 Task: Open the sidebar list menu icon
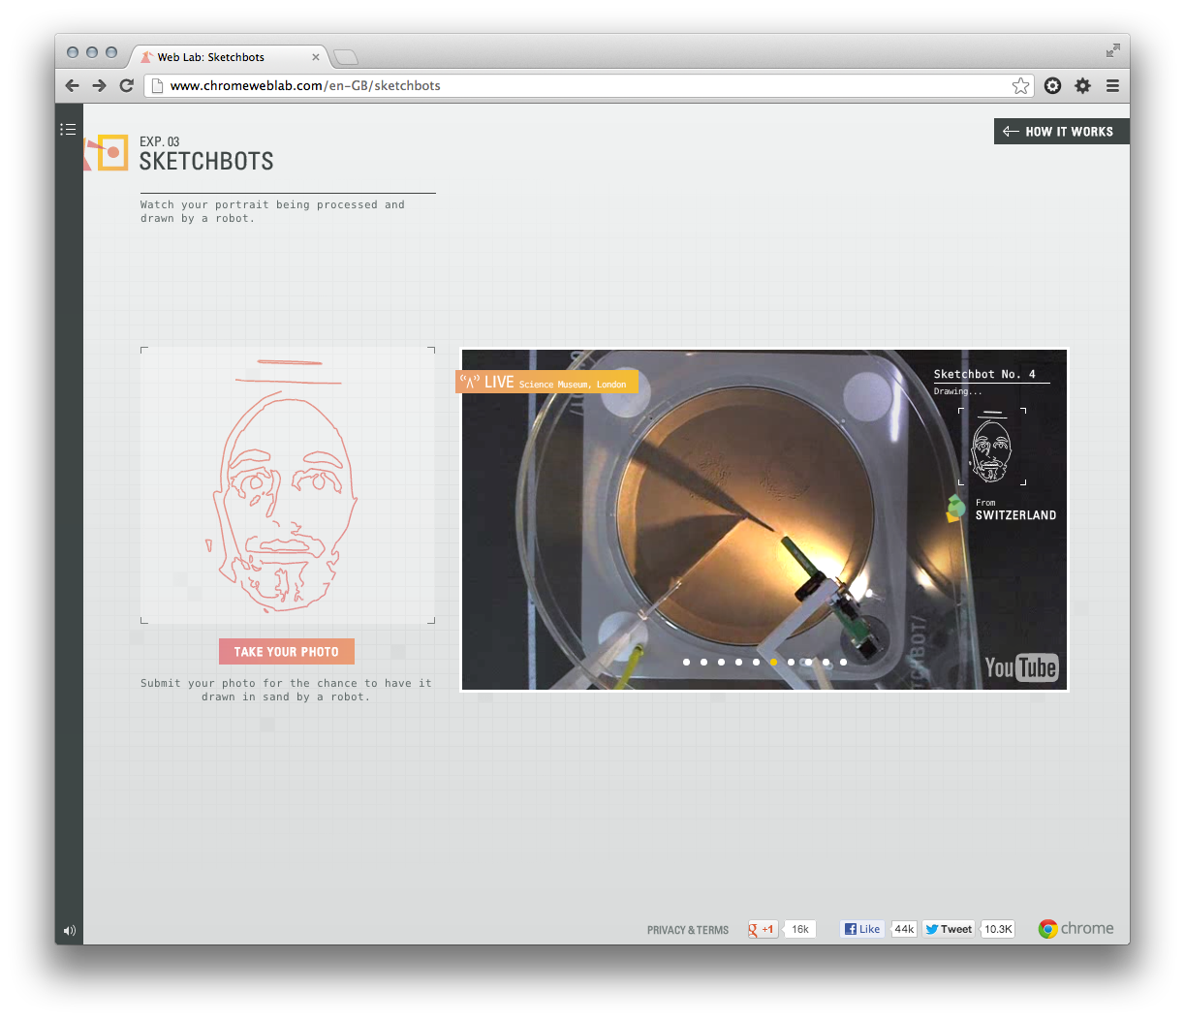(68, 129)
